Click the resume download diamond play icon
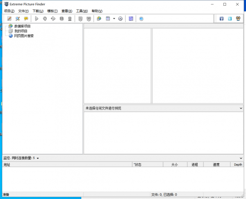The width and height of the screenshot is (246, 199). 53,19
